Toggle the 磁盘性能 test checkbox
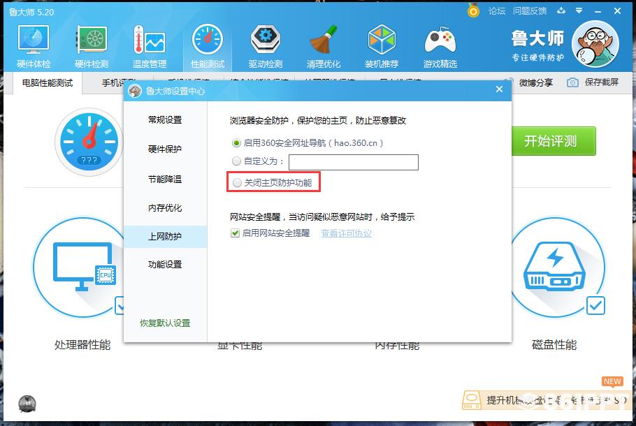Screen dimensions: 636x426 [595, 306]
